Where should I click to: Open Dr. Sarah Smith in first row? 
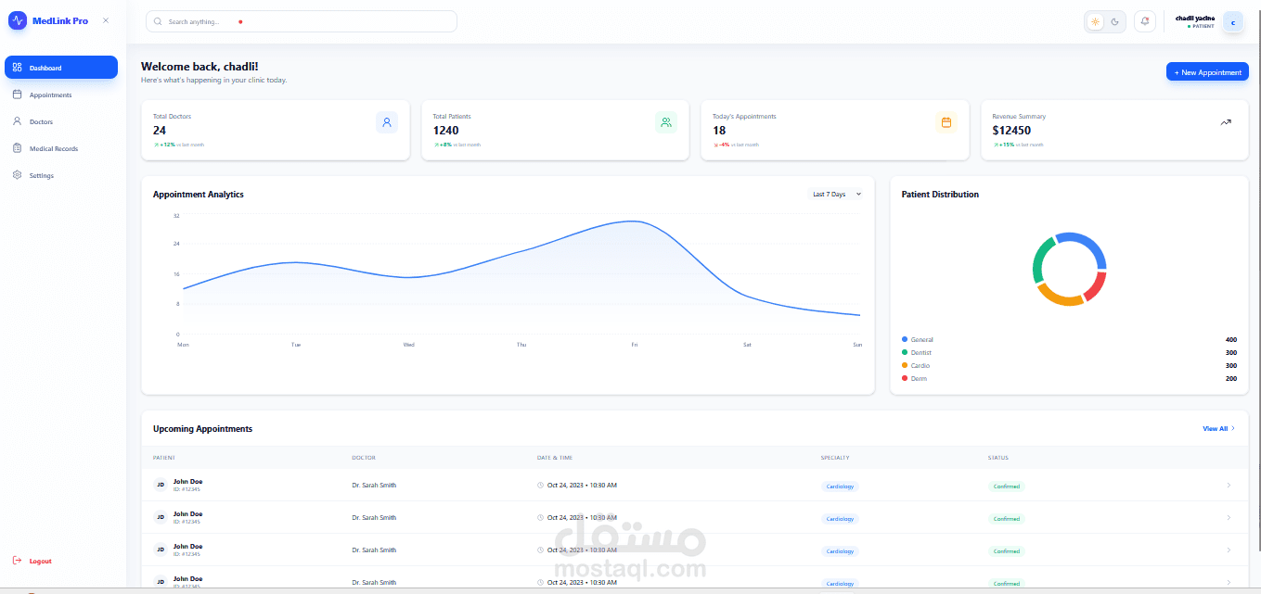(374, 486)
